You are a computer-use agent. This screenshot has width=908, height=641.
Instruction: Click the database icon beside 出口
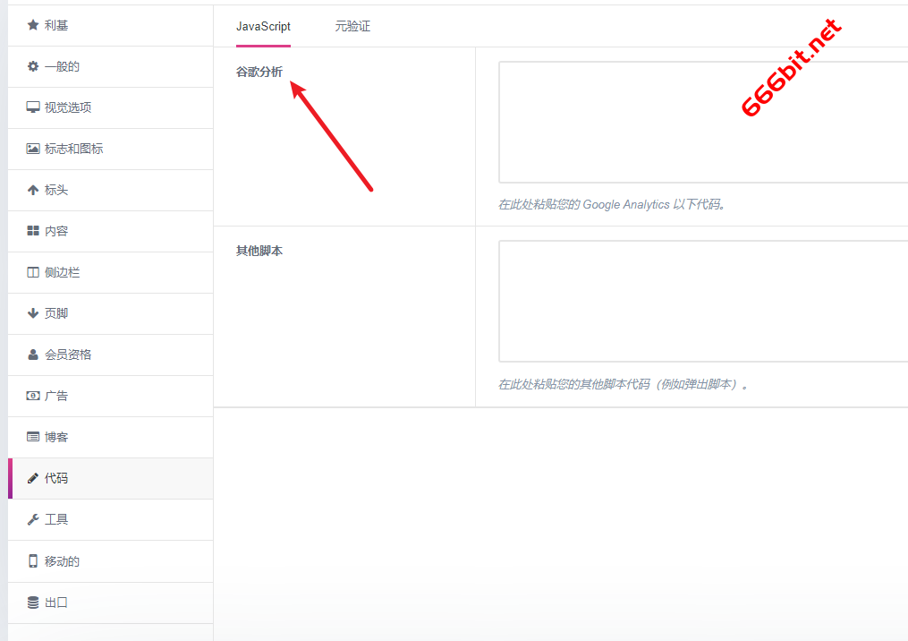[33, 603]
